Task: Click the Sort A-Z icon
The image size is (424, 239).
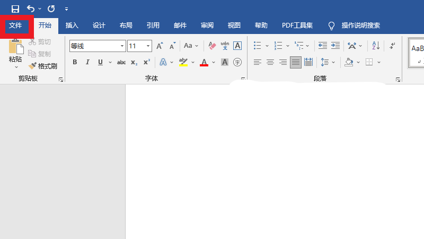Action: click(375, 46)
